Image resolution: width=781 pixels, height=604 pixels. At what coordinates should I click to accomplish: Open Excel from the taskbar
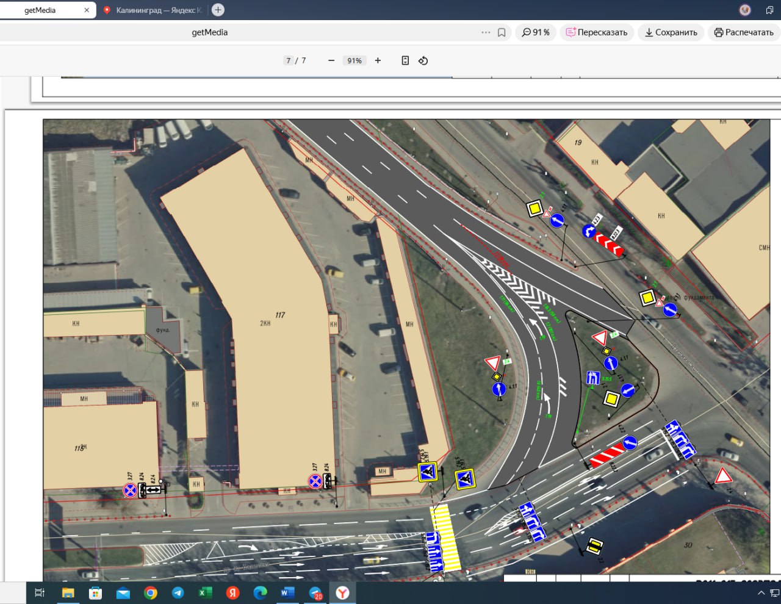pyautogui.click(x=205, y=593)
